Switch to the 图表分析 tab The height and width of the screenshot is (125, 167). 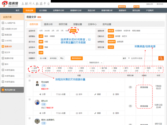tap(48, 24)
